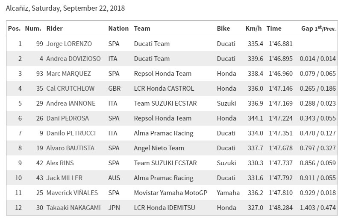Click the Nation column header
Viewport: 344px width, 221px height.
(x=118, y=29)
